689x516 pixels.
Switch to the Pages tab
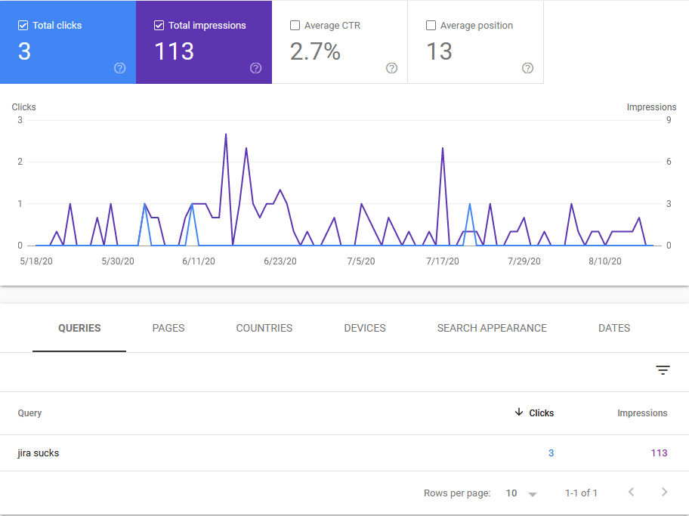168,328
